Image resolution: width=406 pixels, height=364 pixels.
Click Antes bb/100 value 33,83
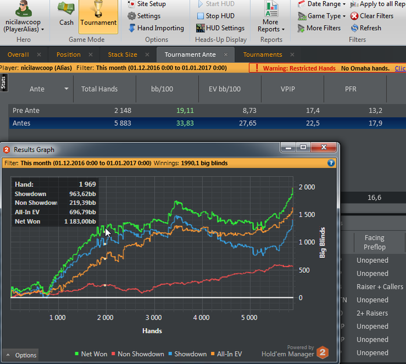tap(185, 123)
